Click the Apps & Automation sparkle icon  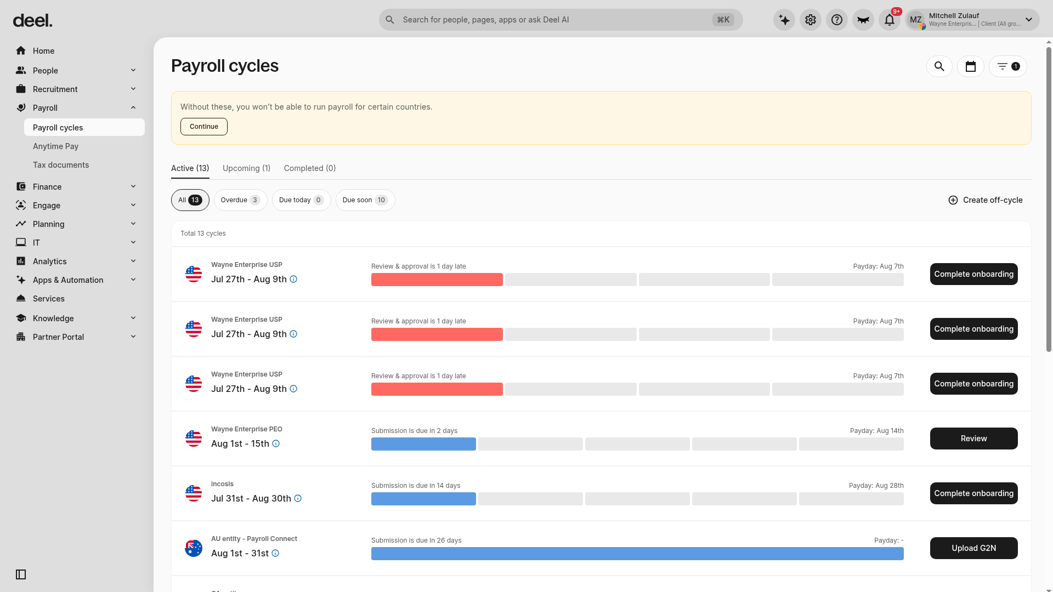pyautogui.click(x=21, y=280)
